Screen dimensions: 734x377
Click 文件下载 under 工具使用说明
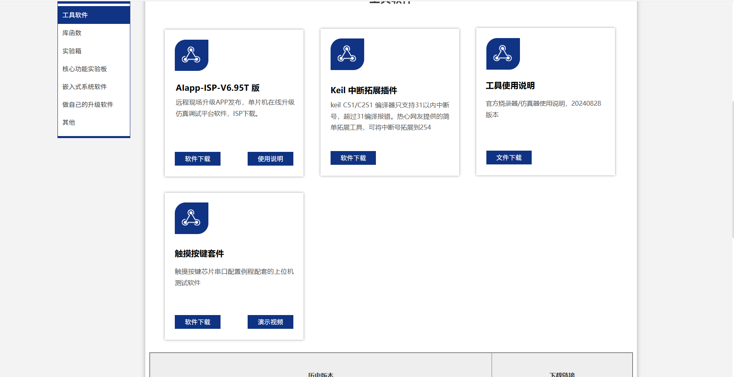(x=509, y=158)
